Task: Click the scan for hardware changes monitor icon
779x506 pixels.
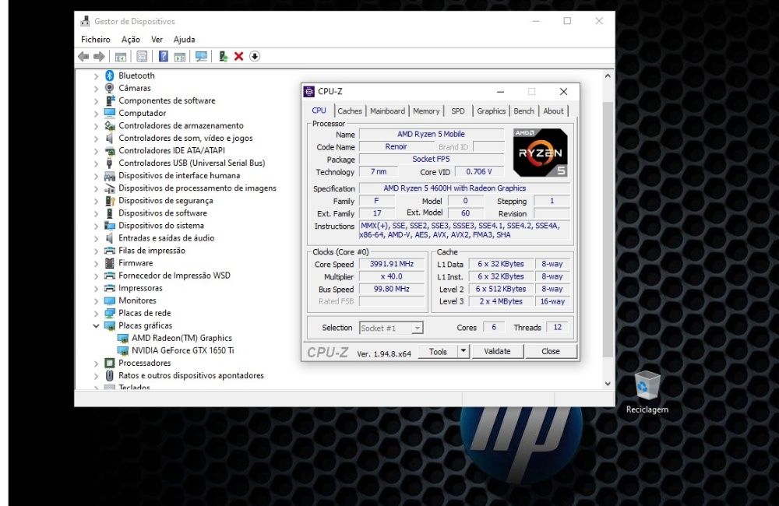Action: pyautogui.click(x=201, y=57)
